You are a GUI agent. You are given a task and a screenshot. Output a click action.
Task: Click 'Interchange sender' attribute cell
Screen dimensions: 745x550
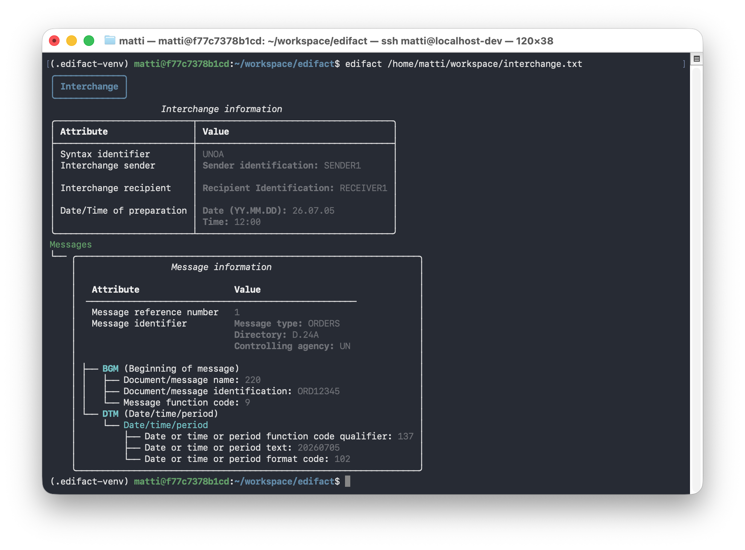108,166
